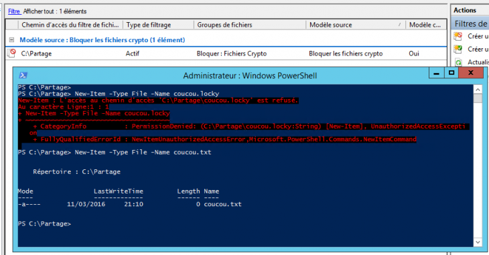Select the group header Bloquer les fichiers crypto
489x255 pixels.
tap(102, 40)
